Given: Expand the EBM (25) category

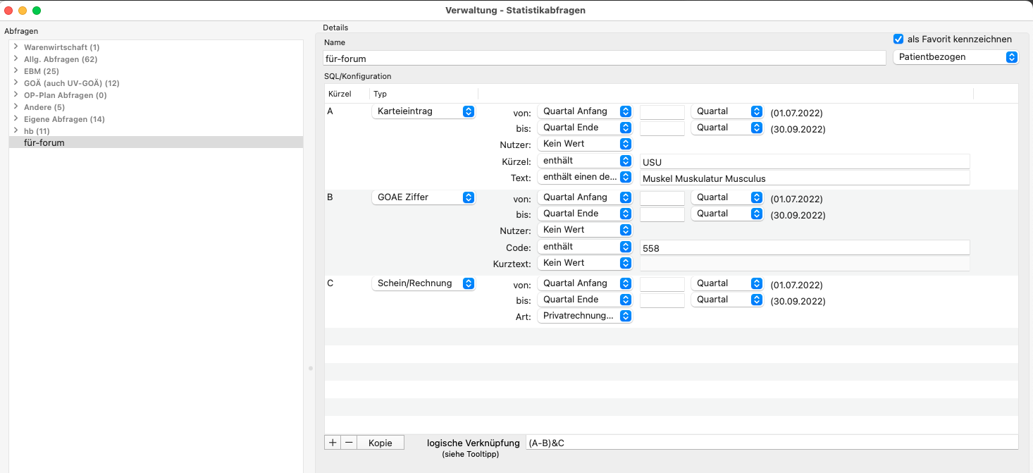Looking at the screenshot, I should [16, 70].
